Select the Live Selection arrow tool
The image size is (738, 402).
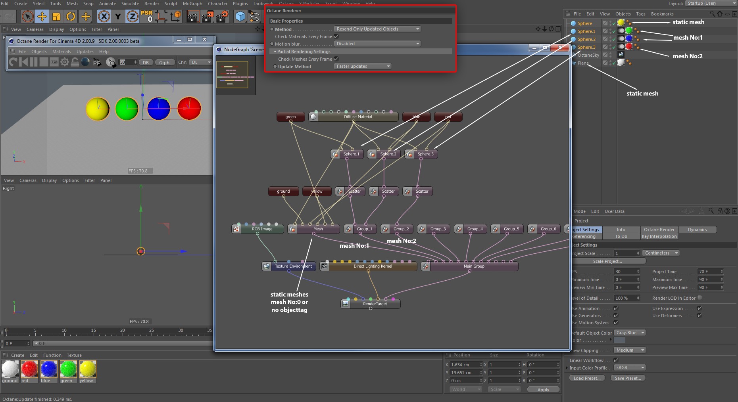point(27,16)
